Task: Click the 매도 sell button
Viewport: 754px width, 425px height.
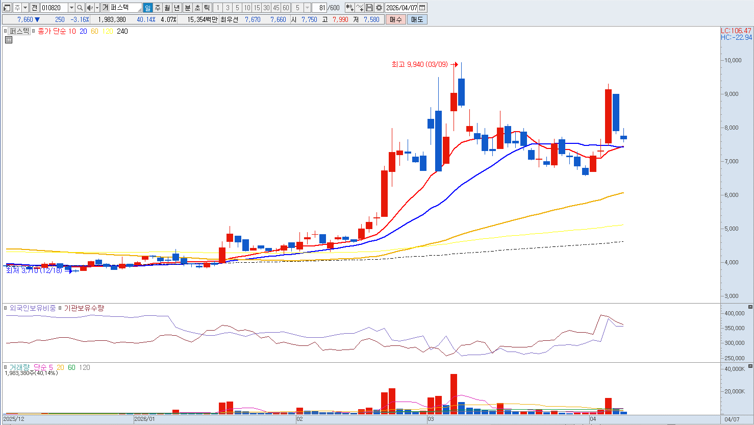Action: [x=417, y=19]
